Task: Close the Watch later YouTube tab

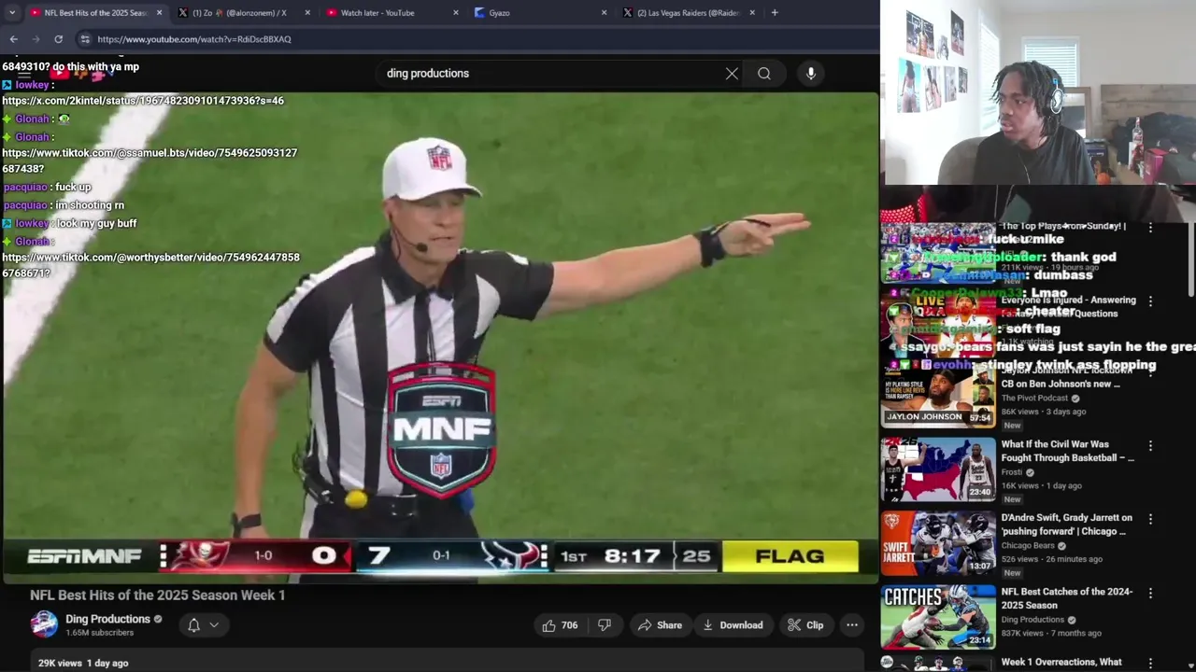Action: (x=456, y=12)
